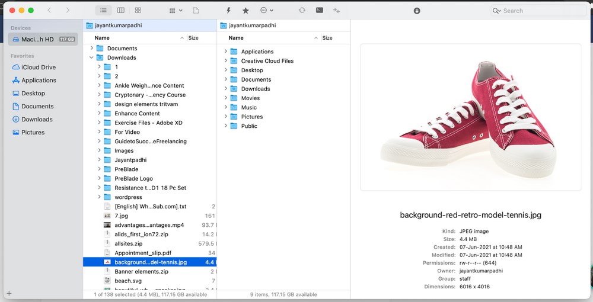The width and height of the screenshot is (593, 302).
Task: Select Macintosh HD device in sidebar
Action: (43, 39)
